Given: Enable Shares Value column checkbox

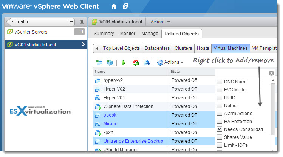Looking at the screenshot, I should 220,137.
